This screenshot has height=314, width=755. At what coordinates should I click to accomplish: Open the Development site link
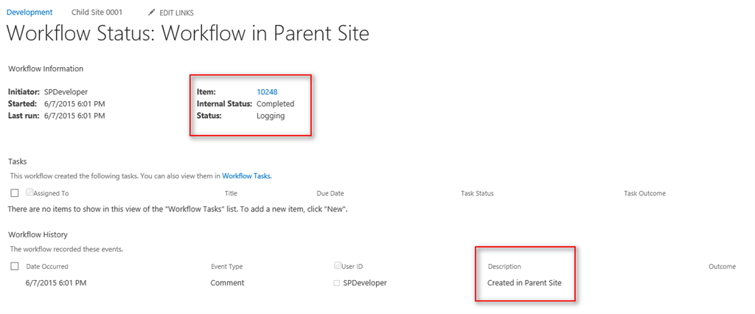click(29, 13)
